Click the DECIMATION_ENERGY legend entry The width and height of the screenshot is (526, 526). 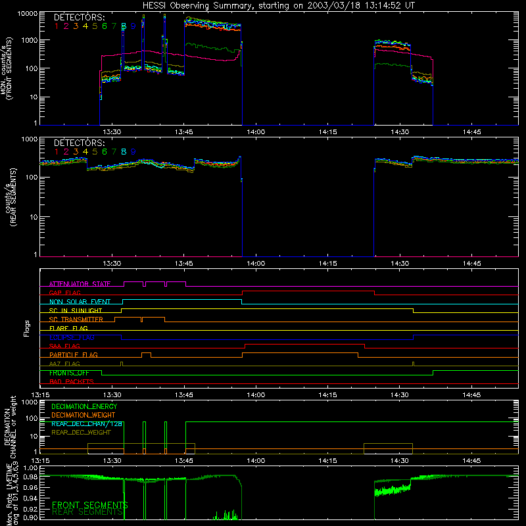click(84, 406)
